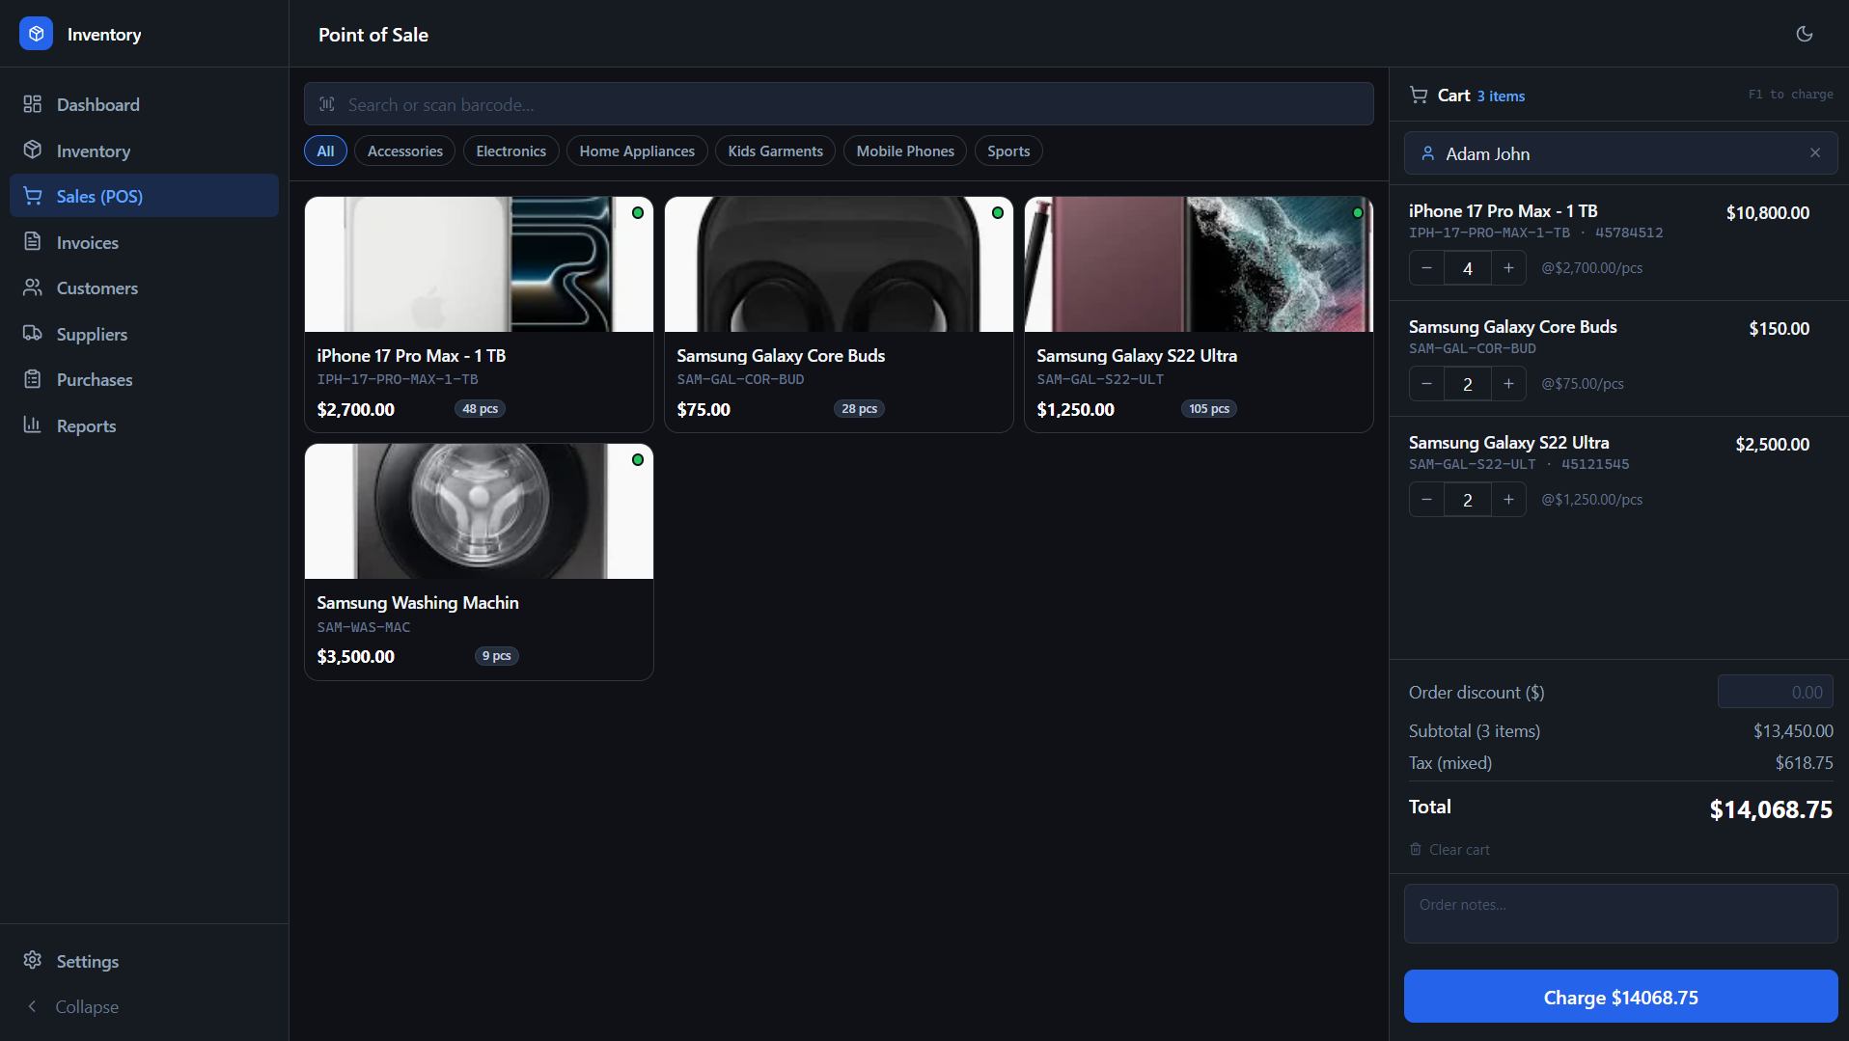Click the shopping cart icon in Cart header
Image resolution: width=1849 pixels, height=1041 pixels.
pyautogui.click(x=1419, y=95)
